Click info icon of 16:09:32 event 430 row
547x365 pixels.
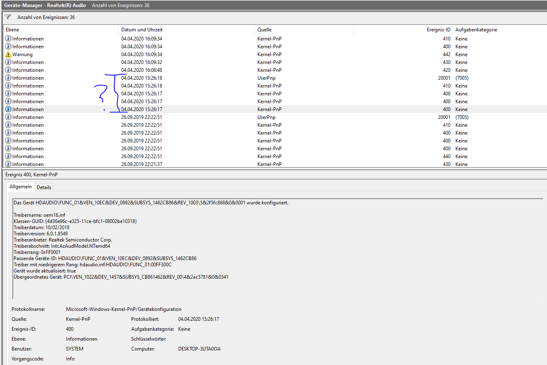8,62
